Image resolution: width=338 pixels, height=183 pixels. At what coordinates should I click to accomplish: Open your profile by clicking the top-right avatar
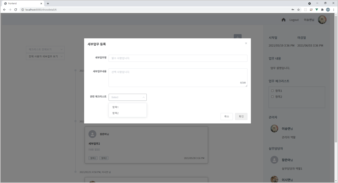click(x=322, y=19)
